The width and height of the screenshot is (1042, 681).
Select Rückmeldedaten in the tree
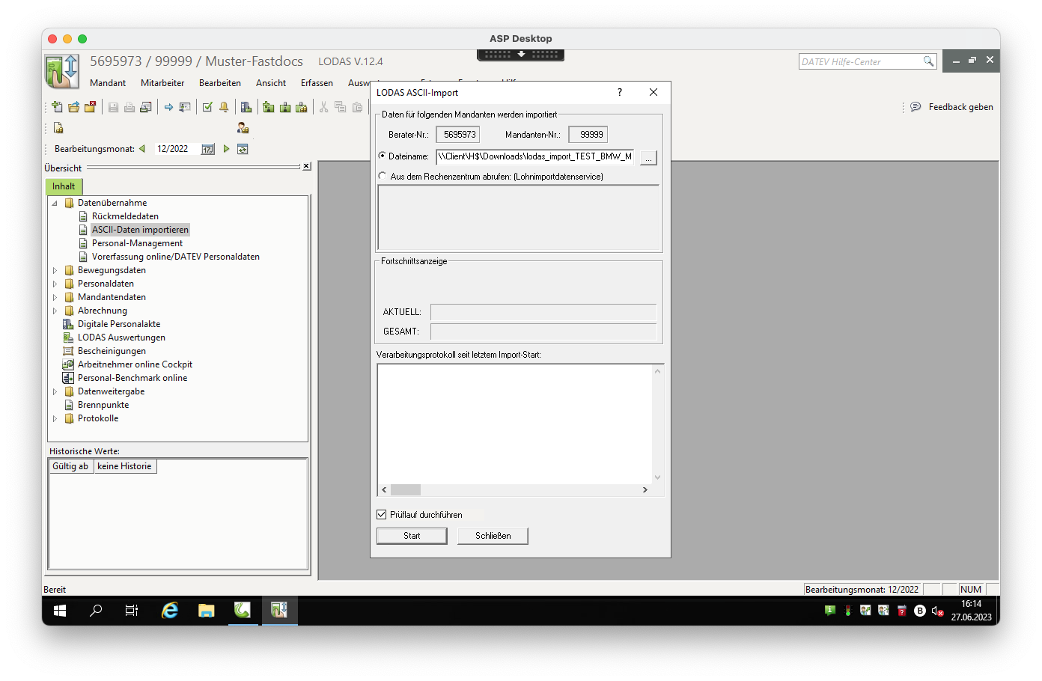pos(125,216)
